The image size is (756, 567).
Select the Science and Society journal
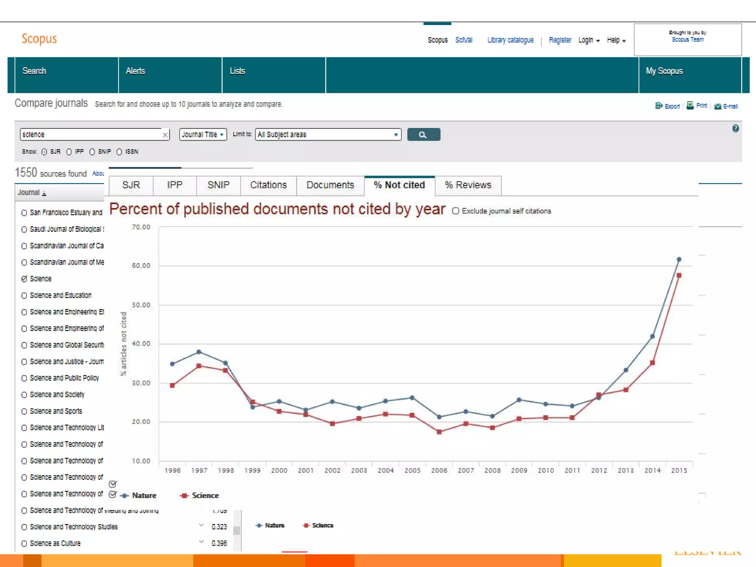24,395
